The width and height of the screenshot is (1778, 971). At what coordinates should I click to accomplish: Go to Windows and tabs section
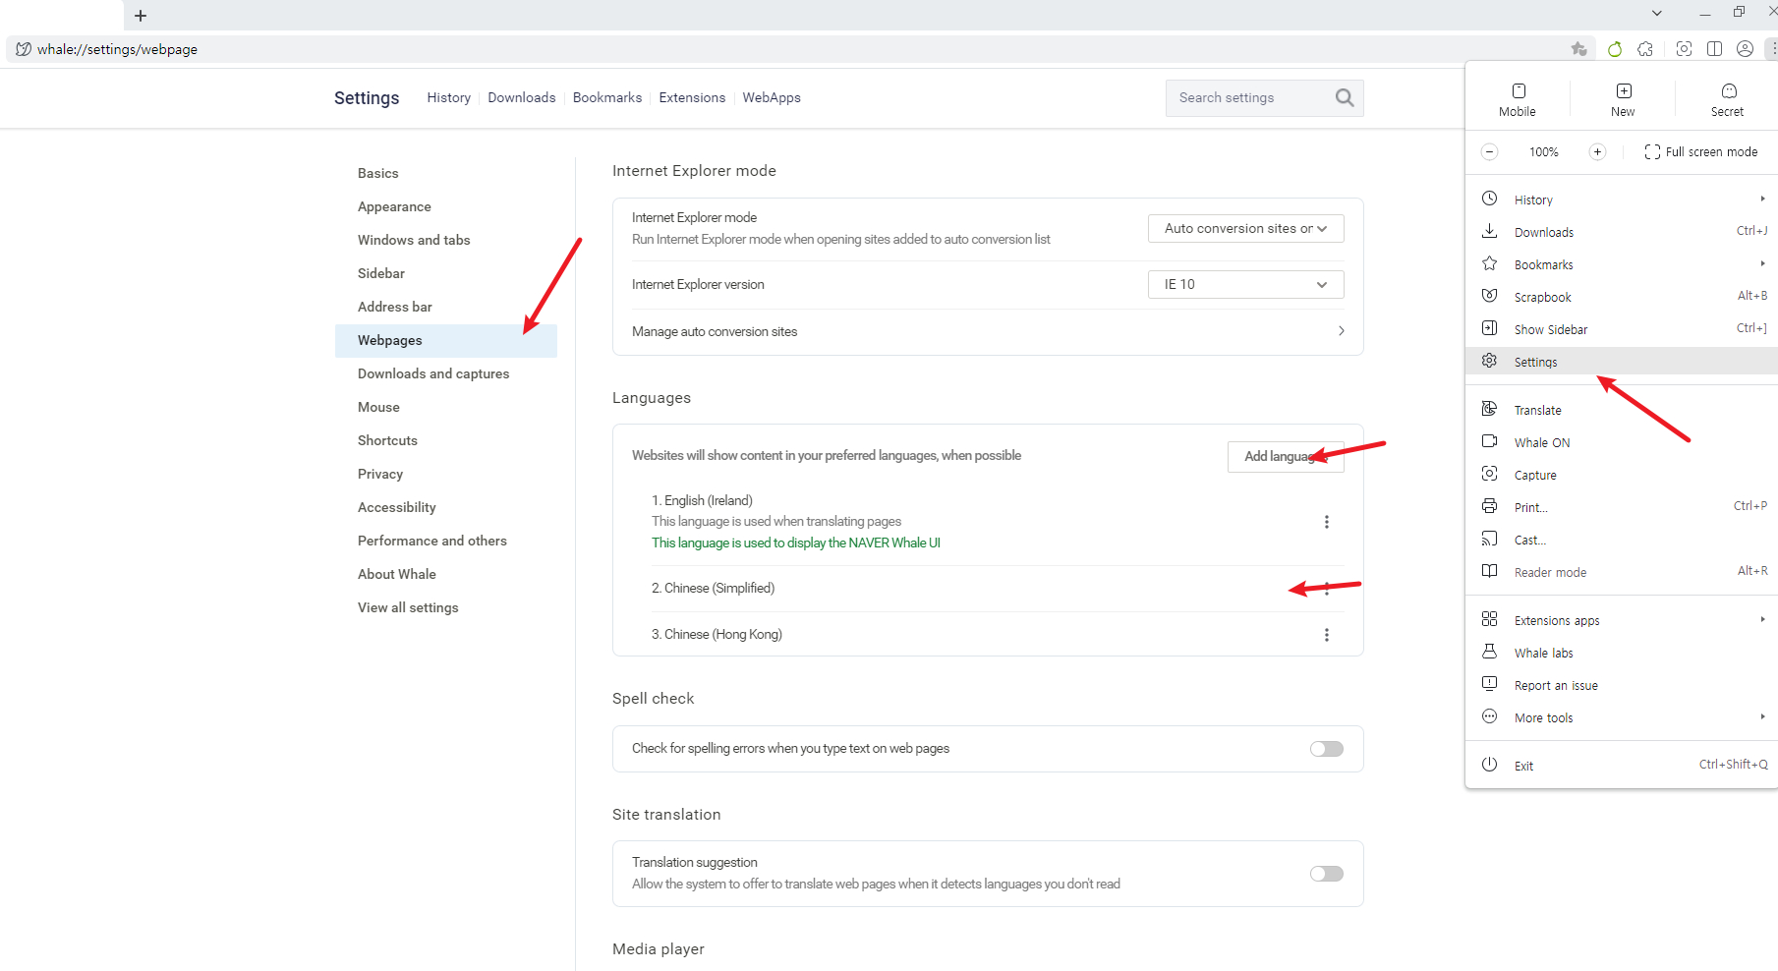tap(414, 240)
